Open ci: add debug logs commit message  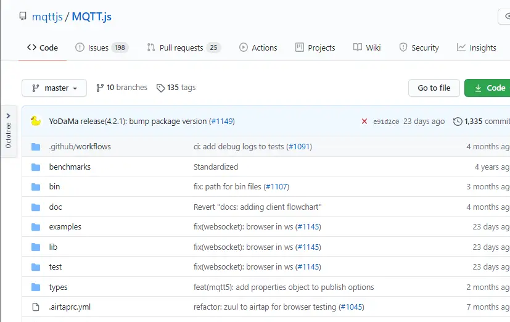[239, 147]
